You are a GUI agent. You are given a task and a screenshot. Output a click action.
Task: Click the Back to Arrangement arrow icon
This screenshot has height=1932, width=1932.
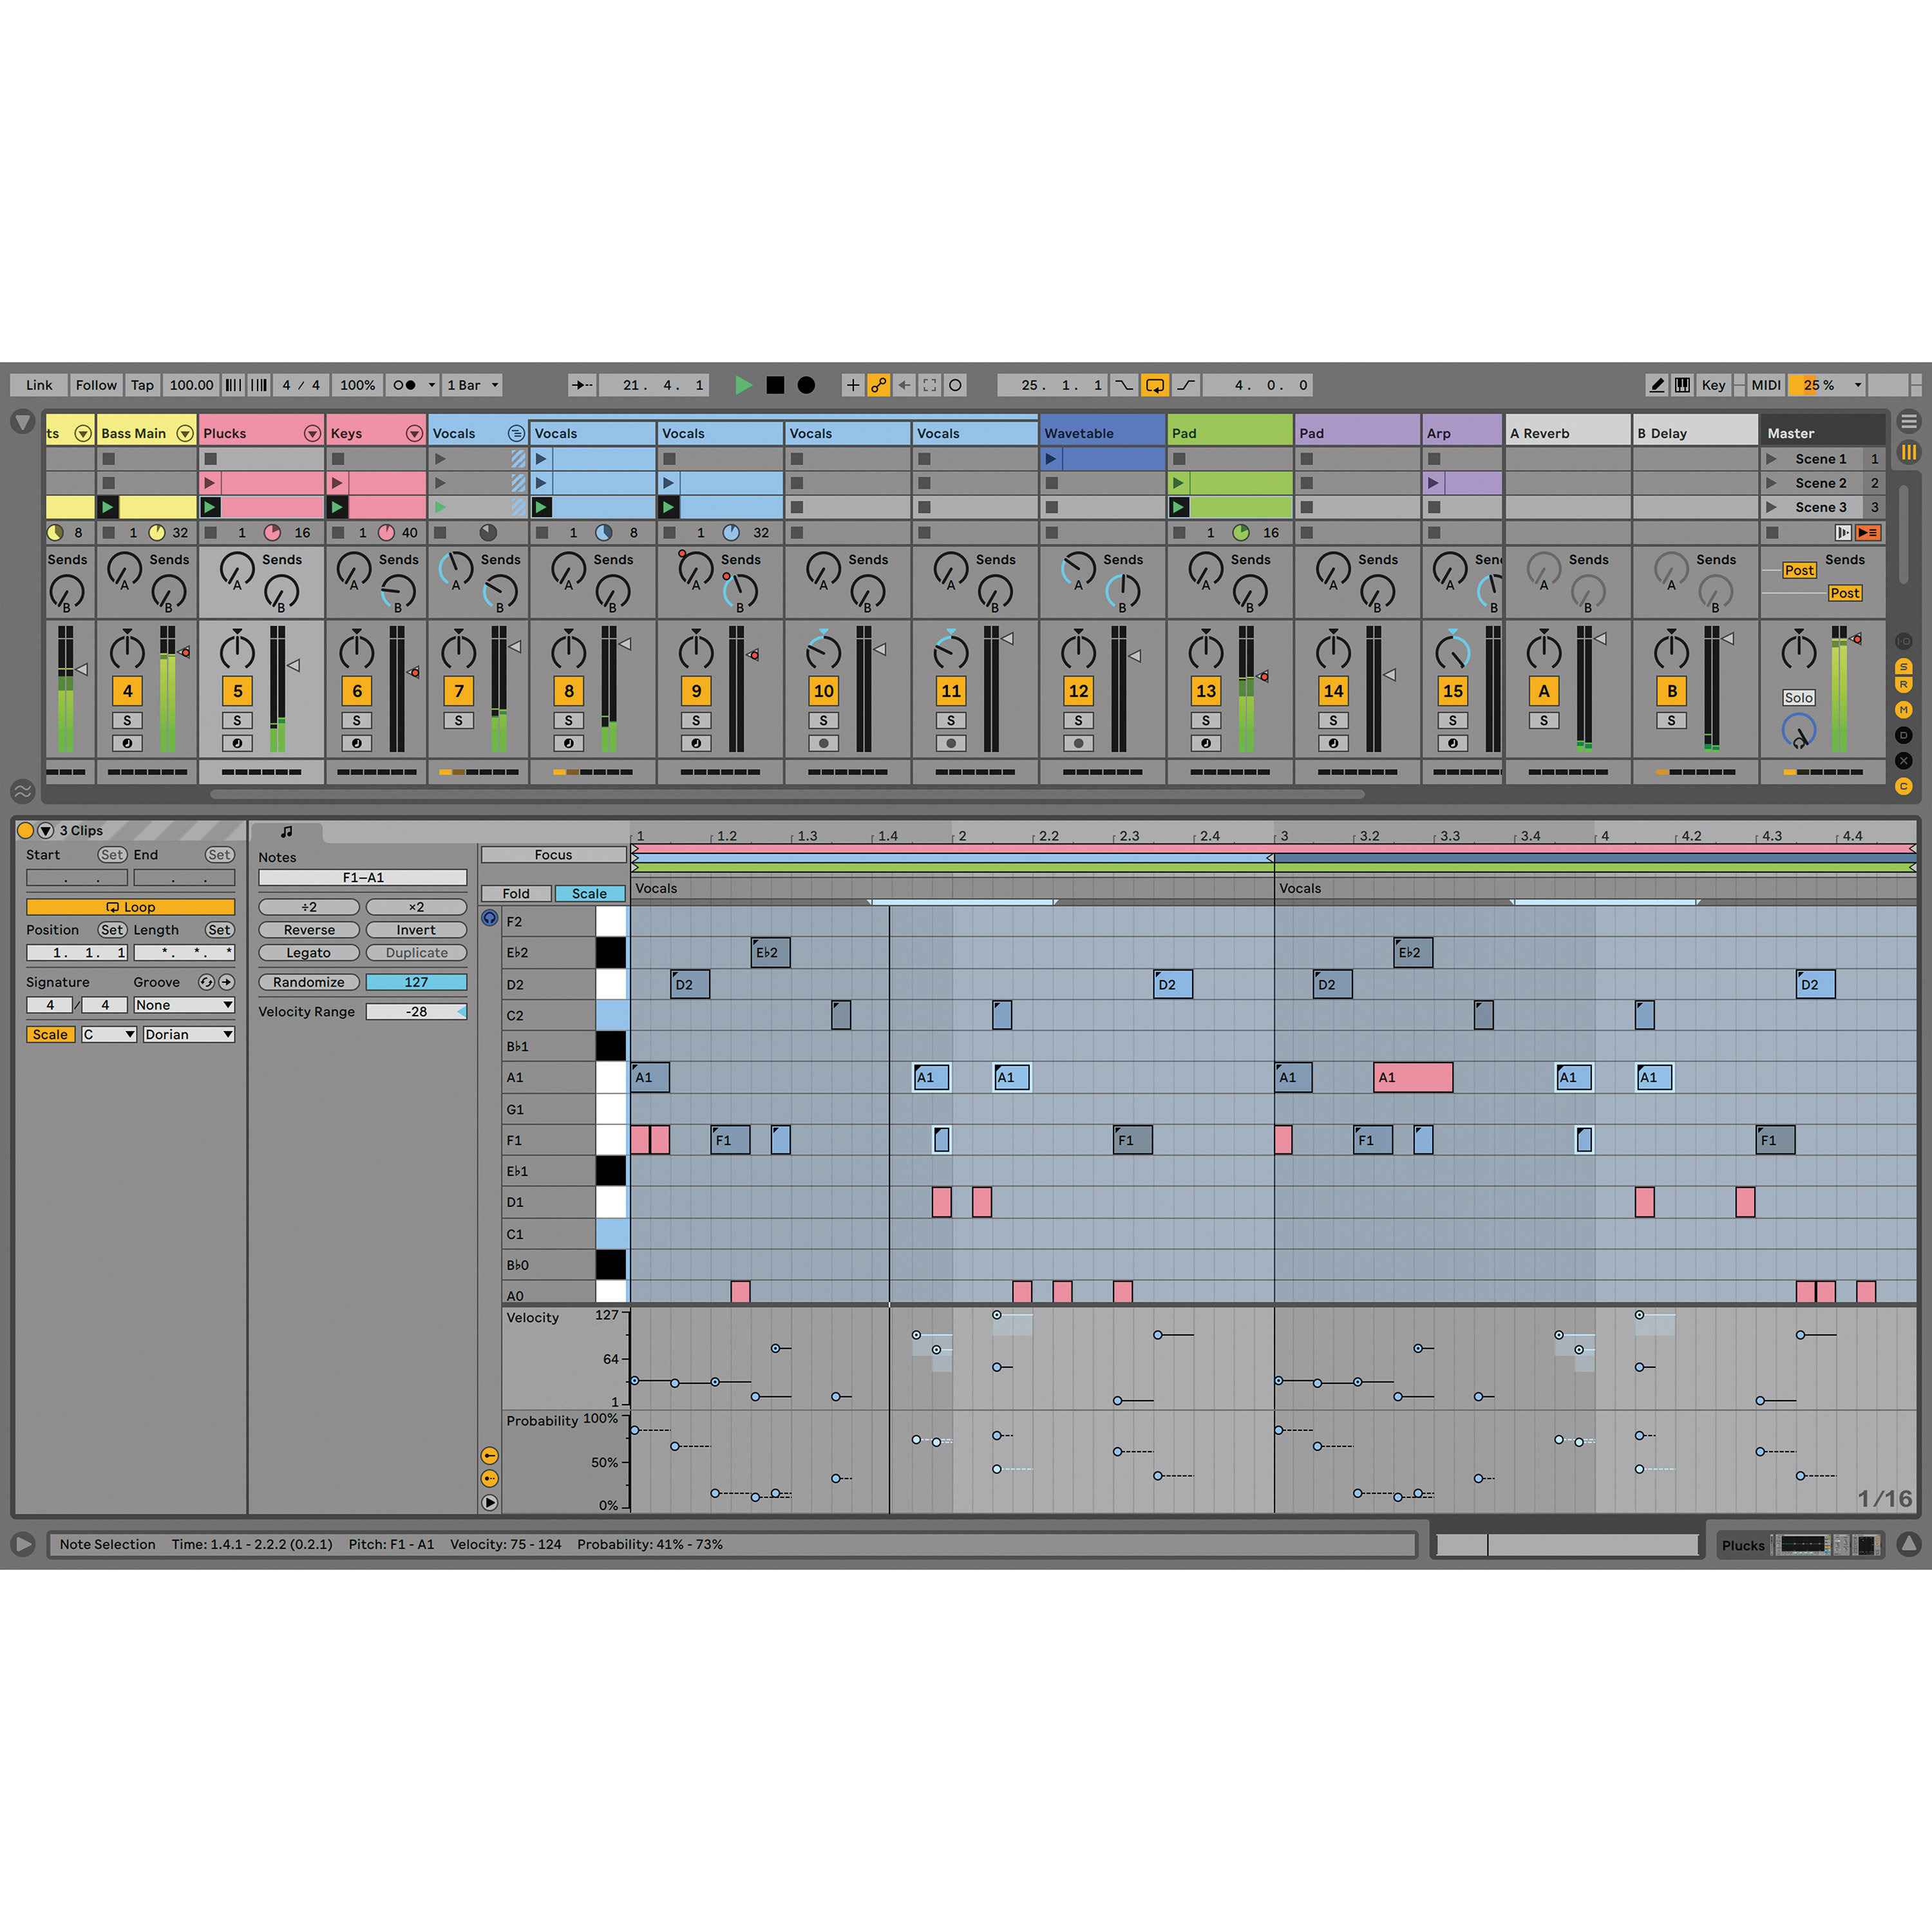[904, 385]
